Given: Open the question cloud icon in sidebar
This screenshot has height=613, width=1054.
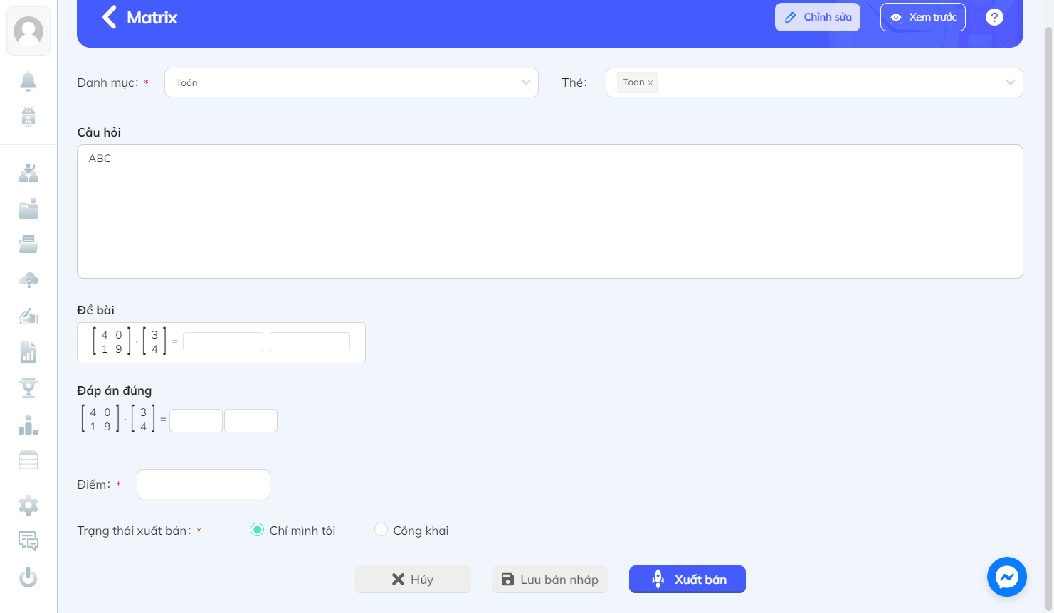Looking at the screenshot, I should tap(28, 280).
